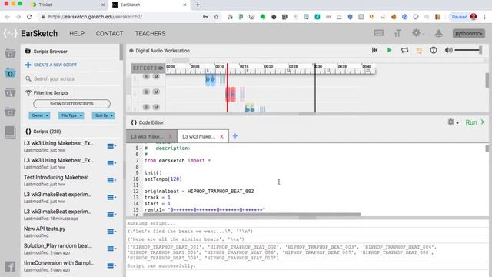
Task: Click the speaker icon beside Digital Audio Workstation title
Action: click(x=131, y=51)
